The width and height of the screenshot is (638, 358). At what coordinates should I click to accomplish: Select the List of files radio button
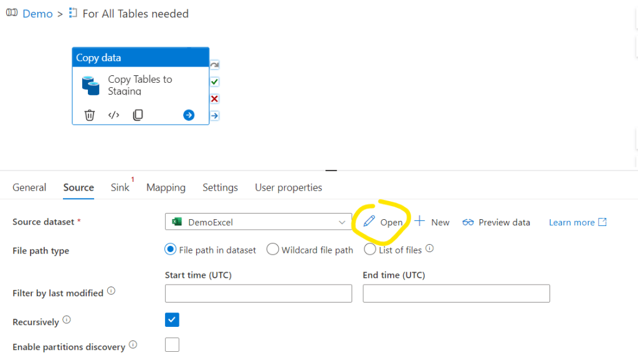(x=370, y=250)
